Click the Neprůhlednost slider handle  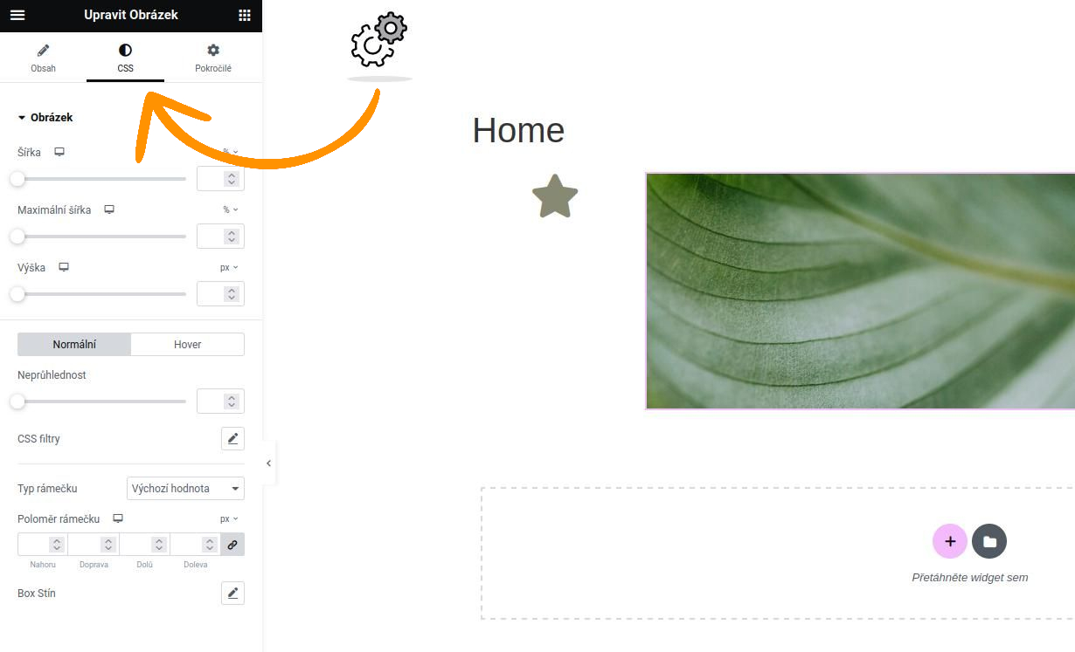pyautogui.click(x=17, y=401)
